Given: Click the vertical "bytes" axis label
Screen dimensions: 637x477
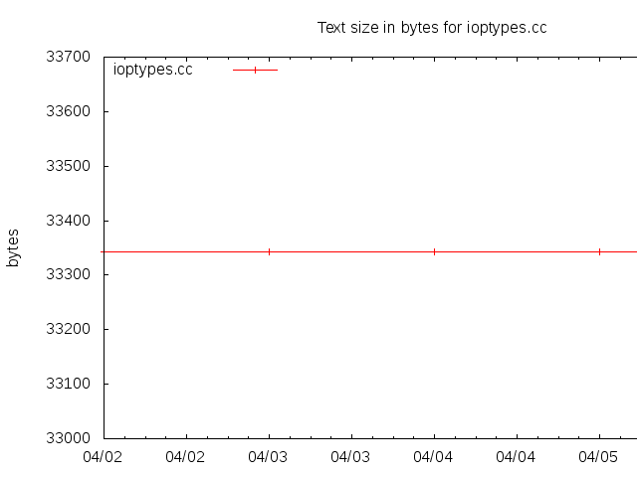Looking at the screenshot, I should click(14, 247).
